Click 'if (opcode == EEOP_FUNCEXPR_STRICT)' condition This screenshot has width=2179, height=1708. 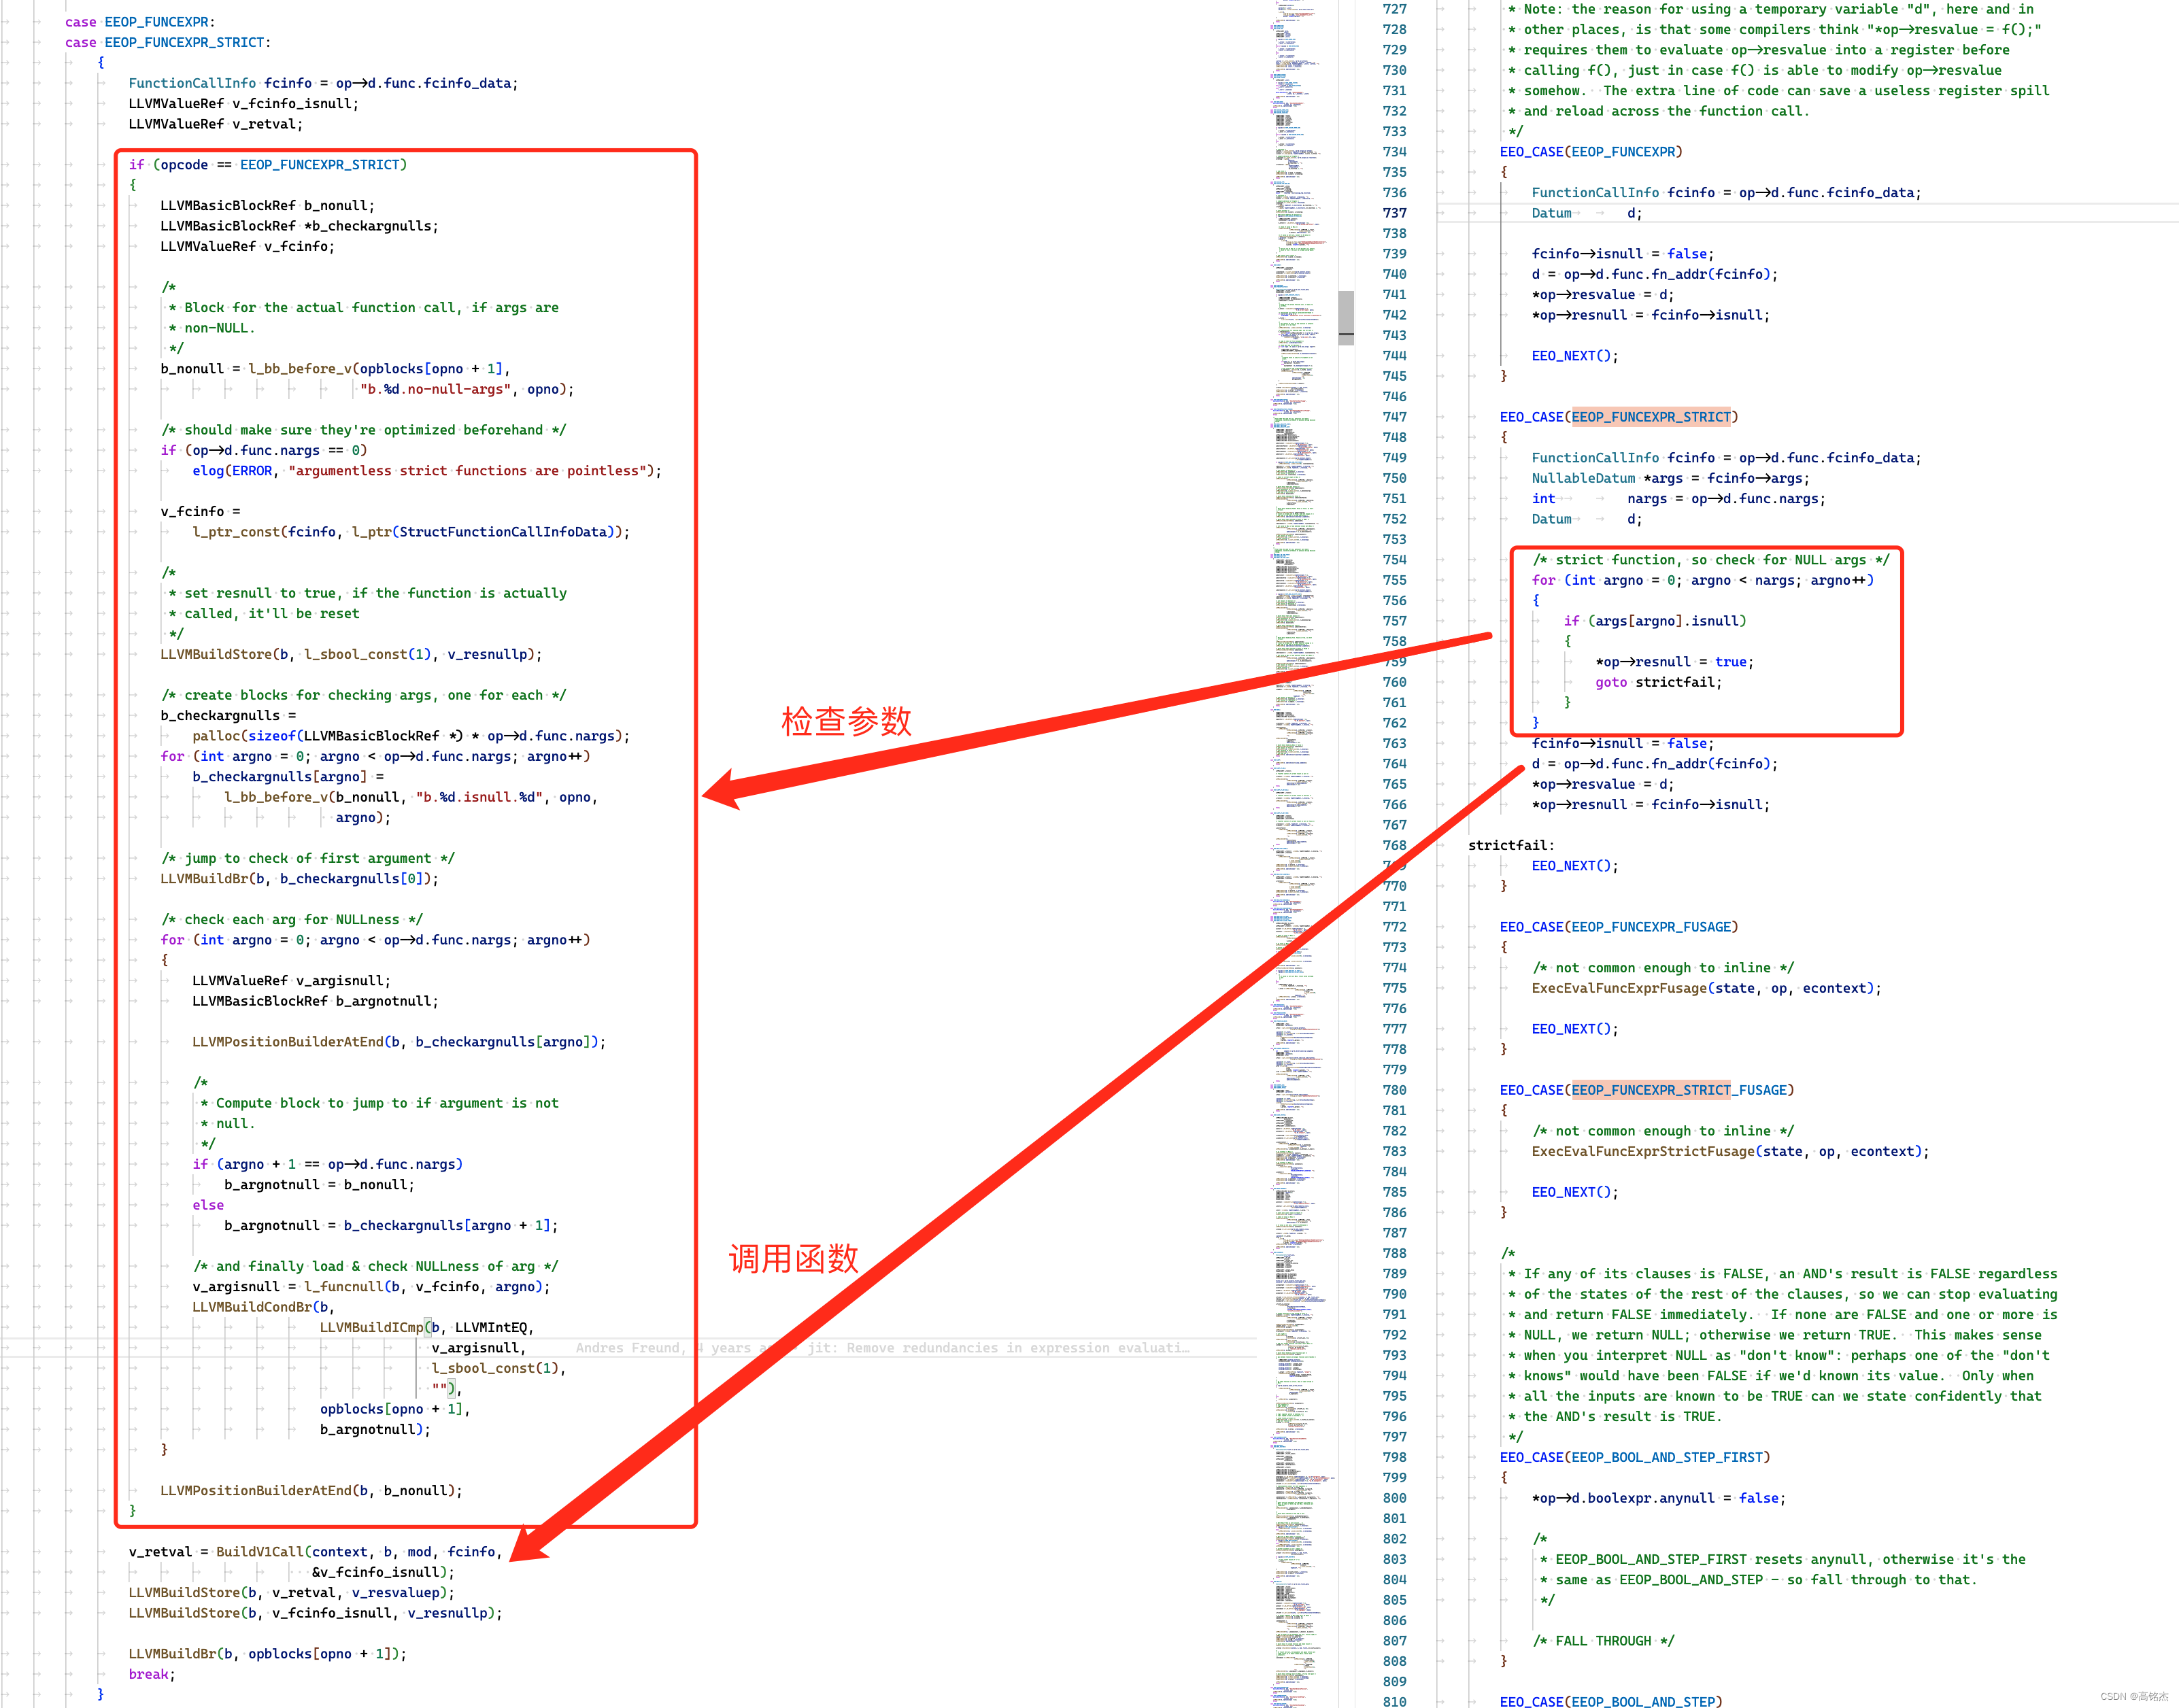point(267,165)
